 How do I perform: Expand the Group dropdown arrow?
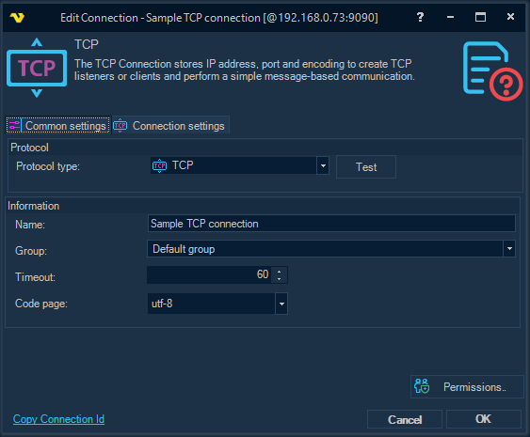click(509, 249)
